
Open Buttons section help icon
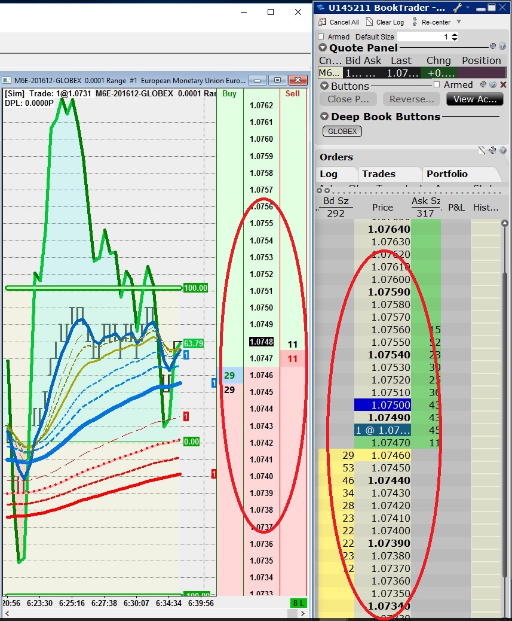tap(493, 84)
